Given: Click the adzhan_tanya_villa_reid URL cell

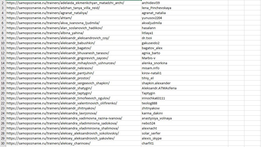Looking at the screenshot, I should click(73, 8).
